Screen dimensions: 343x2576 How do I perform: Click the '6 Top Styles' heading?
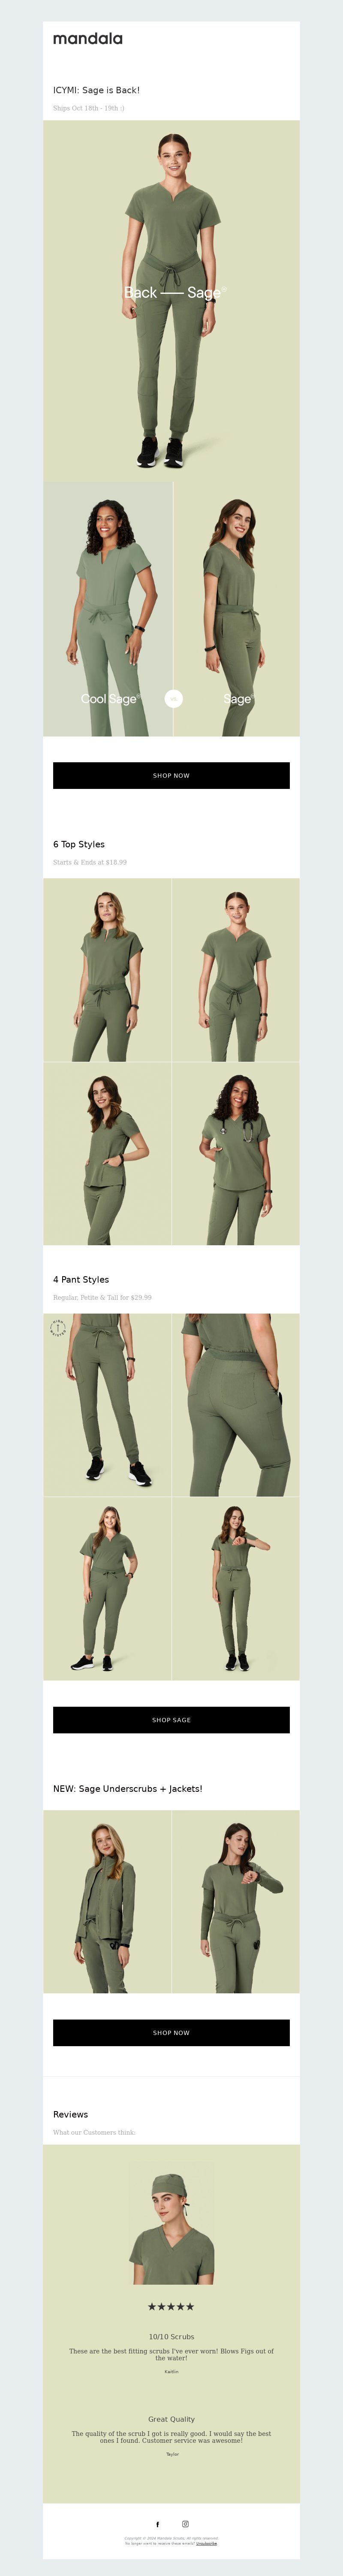(x=79, y=844)
